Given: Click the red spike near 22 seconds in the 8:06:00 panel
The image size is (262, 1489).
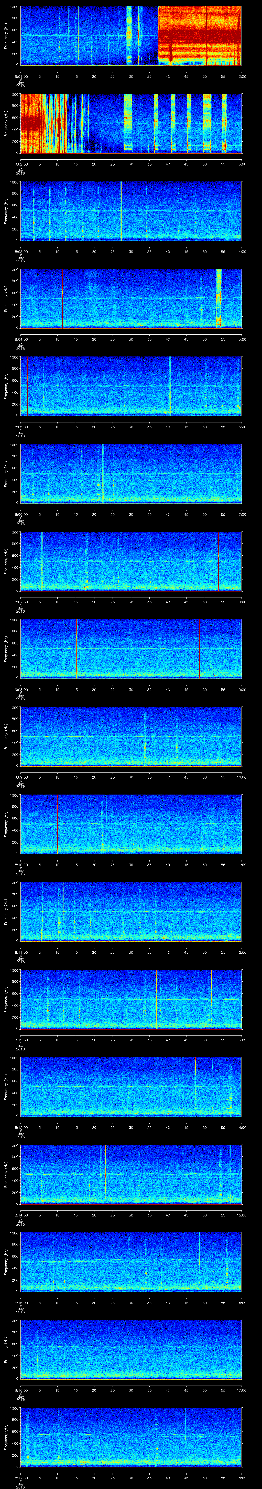Looking at the screenshot, I should (103, 473).
